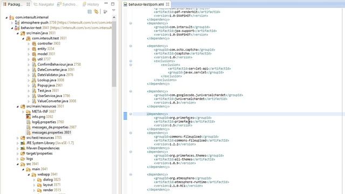Fold the jcaptcha dependency block
Viewport: 345px width, 194px height.
pos(130,46)
